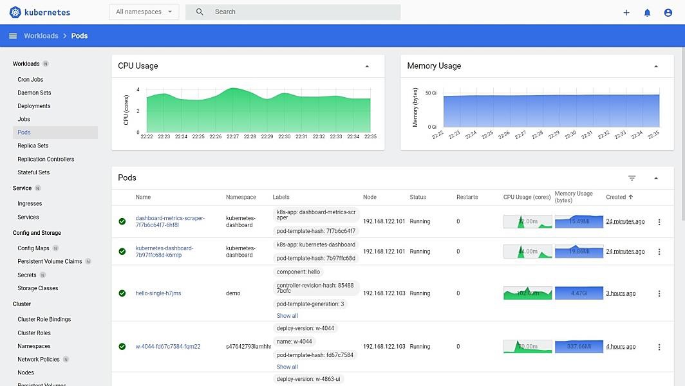
Task: Open actions menu for dashboard-metrics-scraper pod
Action: [659, 222]
